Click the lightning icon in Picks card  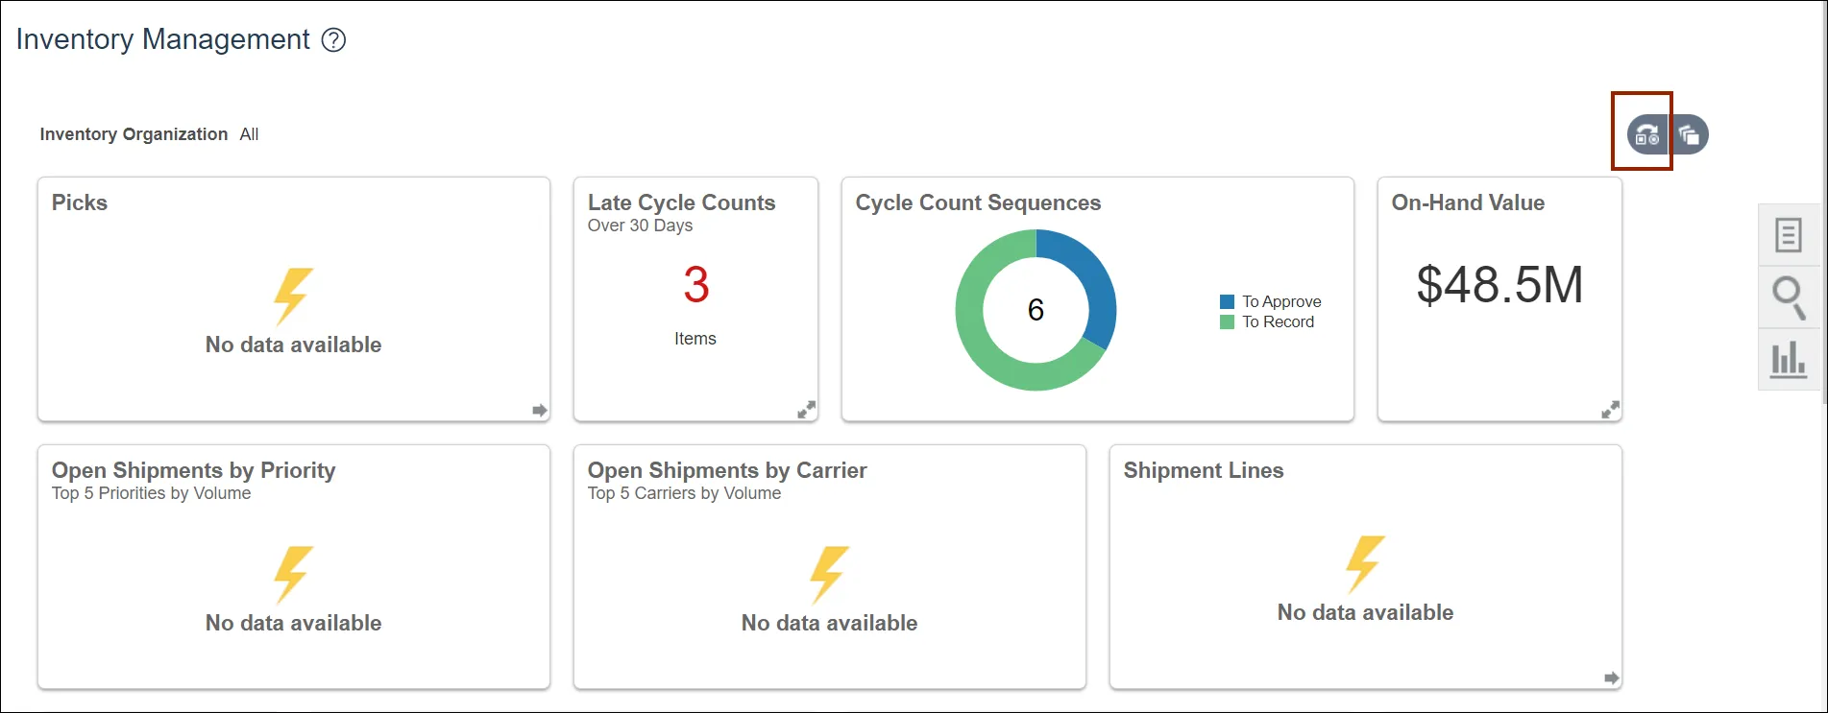tap(293, 296)
